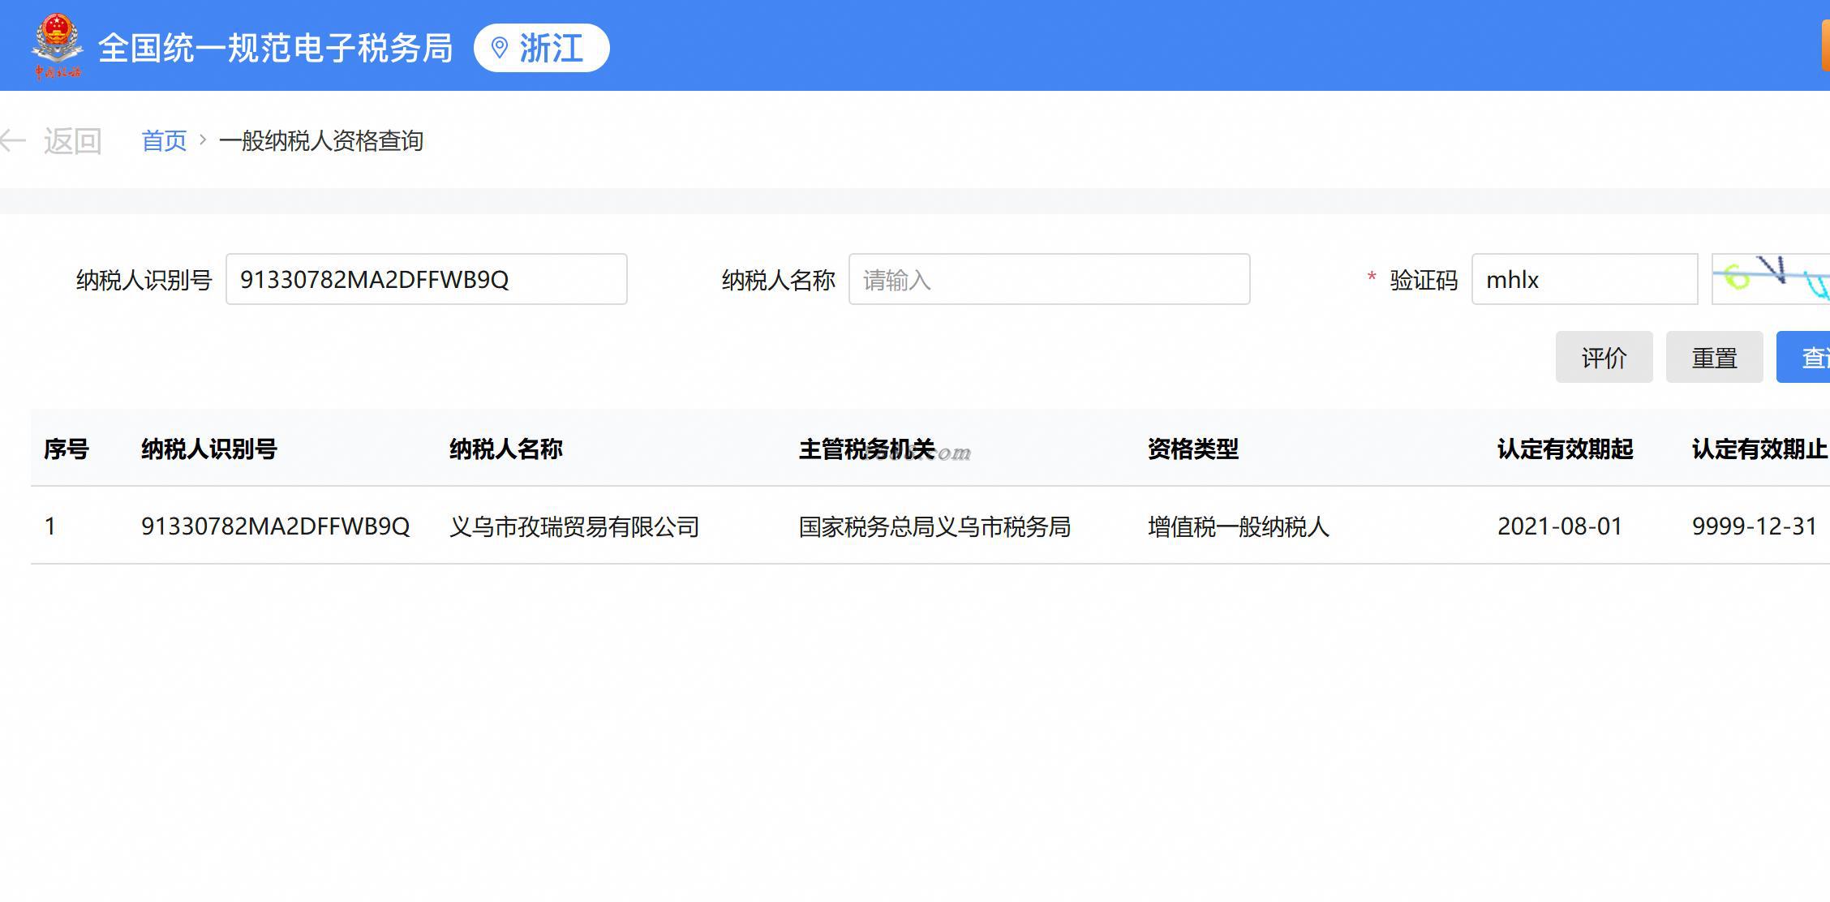Click the 一般纳税人资格查询 breadcrumb text
Image resolution: width=1830 pixels, height=902 pixels.
coord(321,141)
